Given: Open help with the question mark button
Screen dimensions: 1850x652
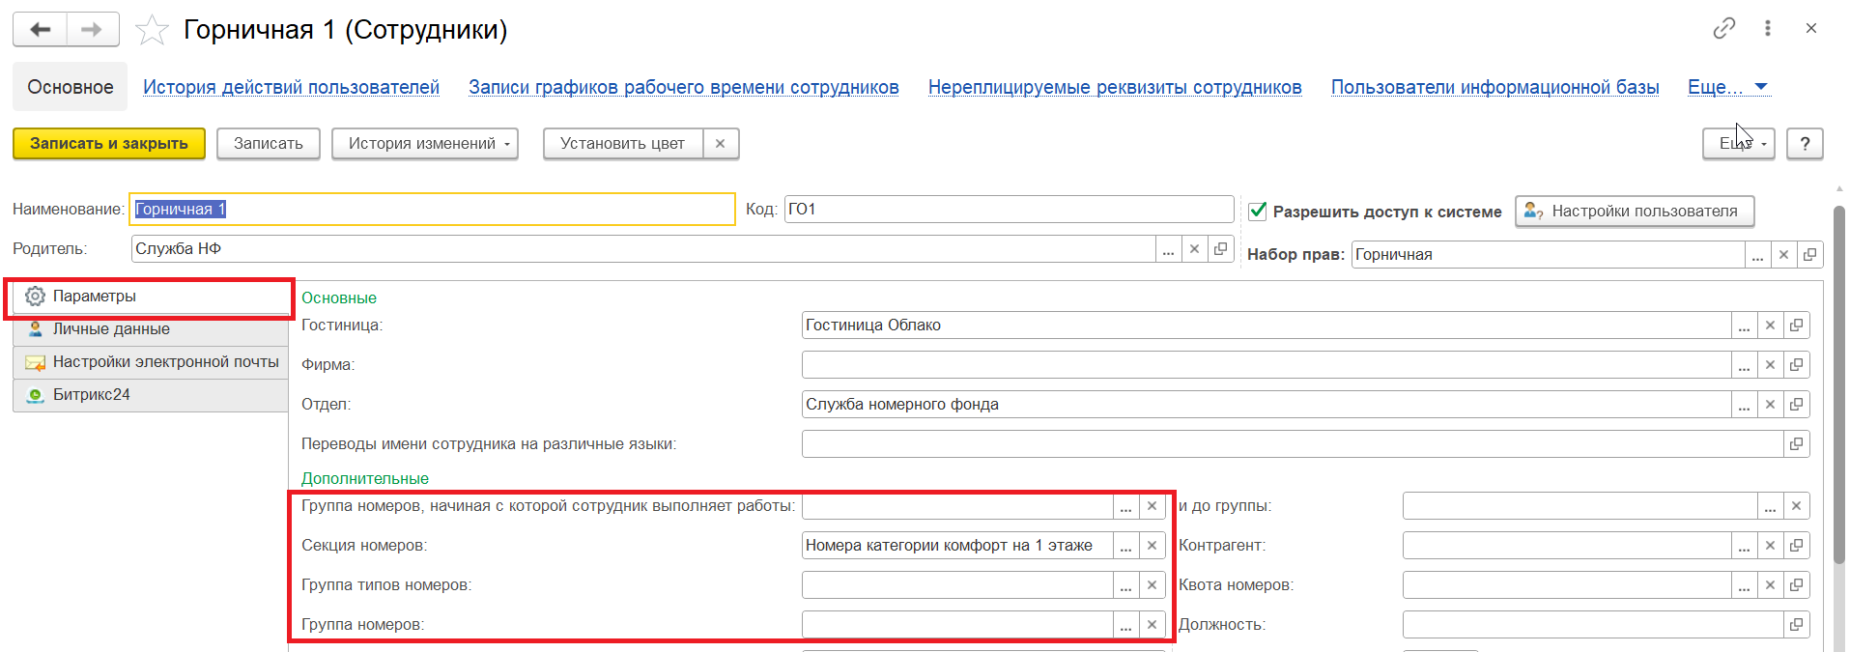Looking at the screenshot, I should click(x=1805, y=143).
